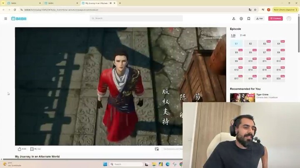Click the upload icon in header
The width and height of the screenshot is (300, 168).
[234, 19]
